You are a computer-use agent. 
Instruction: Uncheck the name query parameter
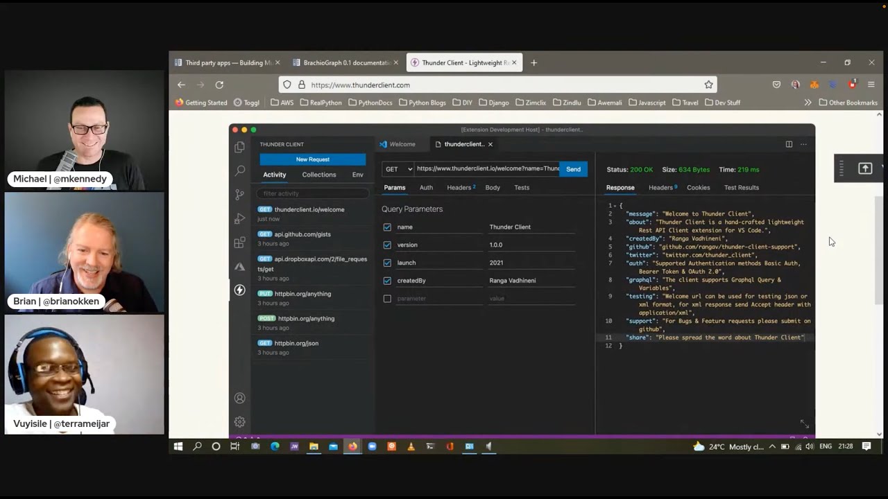coord(387,227)
